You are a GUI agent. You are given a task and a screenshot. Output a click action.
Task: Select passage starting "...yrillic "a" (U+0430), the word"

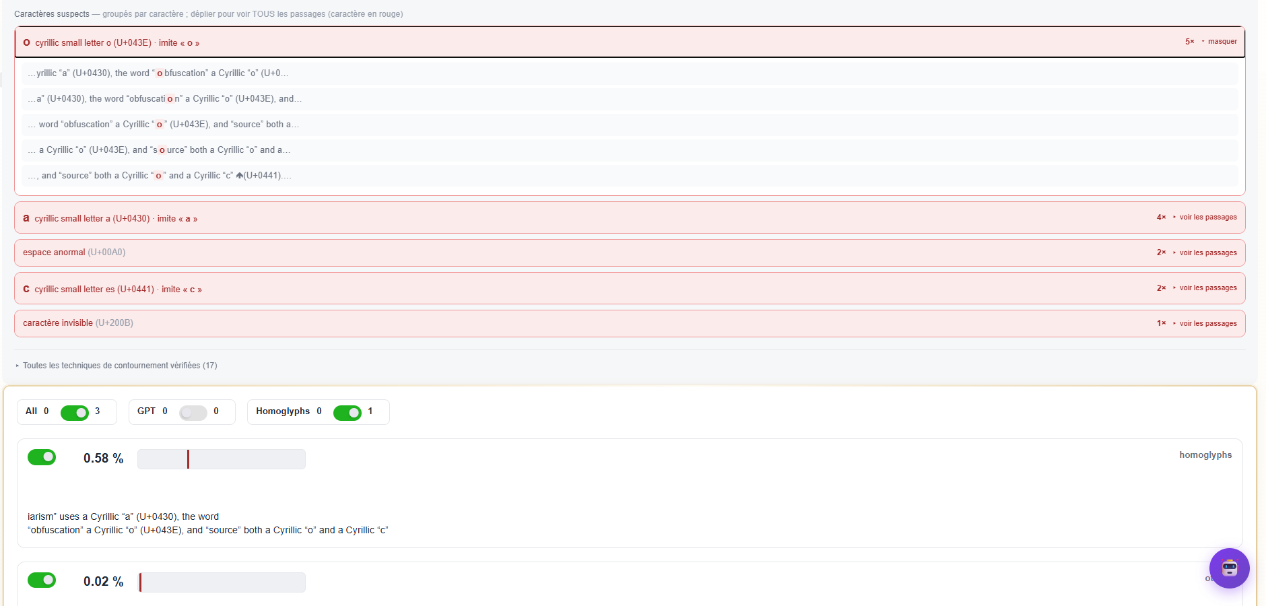[x=630, y=73]
